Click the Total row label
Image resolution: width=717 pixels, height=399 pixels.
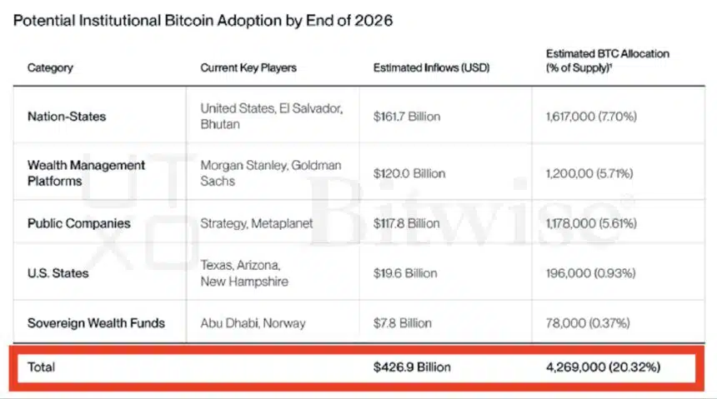click(41, 367)
